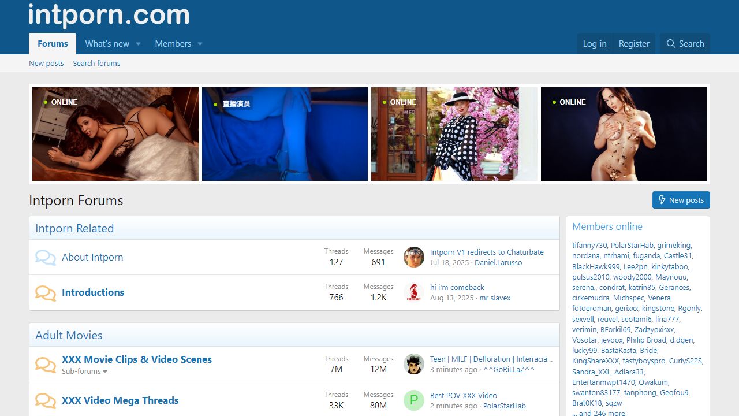Click '... and 246 more.' members text
The image size is (739, 416).
tap(599, 413)
